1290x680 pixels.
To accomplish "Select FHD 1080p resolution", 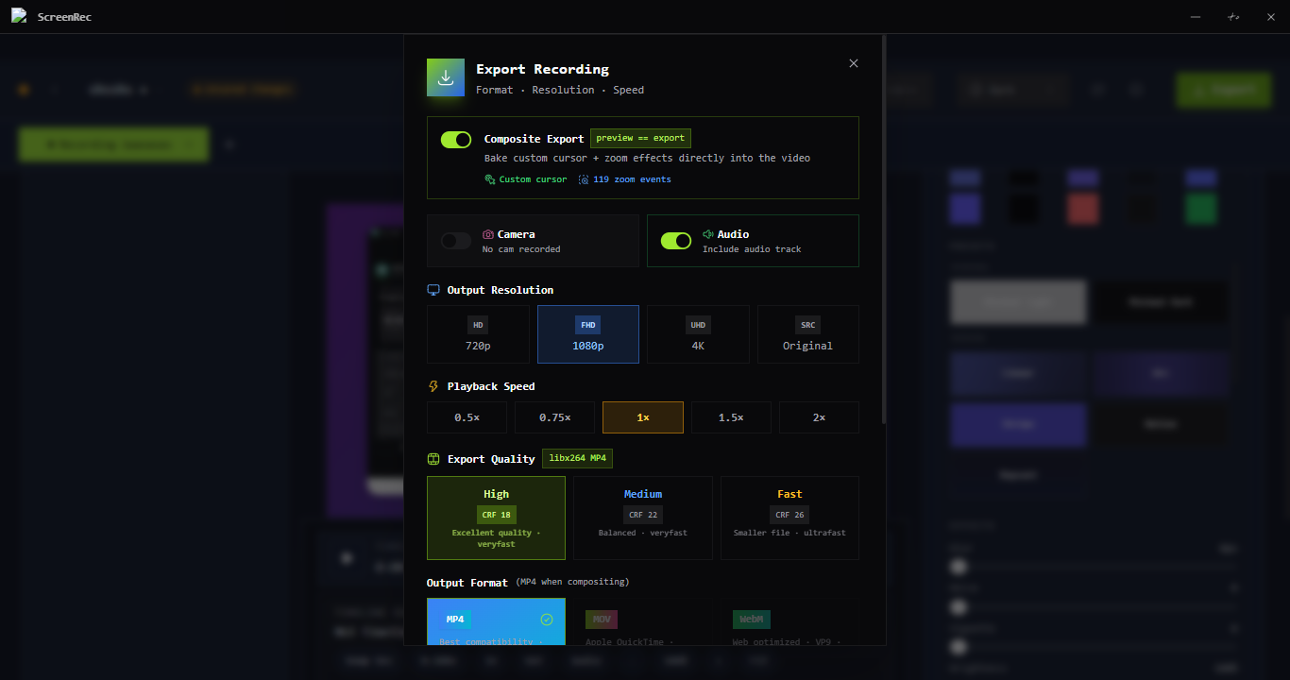I will (588, 334).
